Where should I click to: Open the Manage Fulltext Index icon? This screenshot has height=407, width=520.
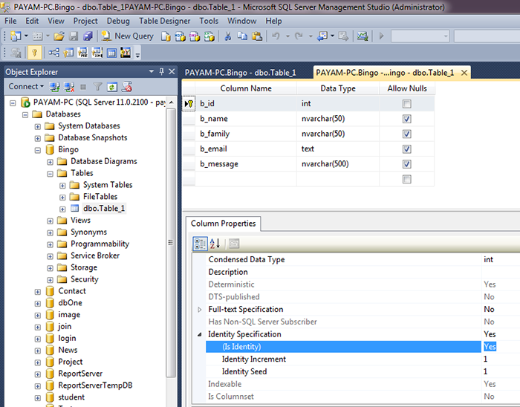pos(82,53)
